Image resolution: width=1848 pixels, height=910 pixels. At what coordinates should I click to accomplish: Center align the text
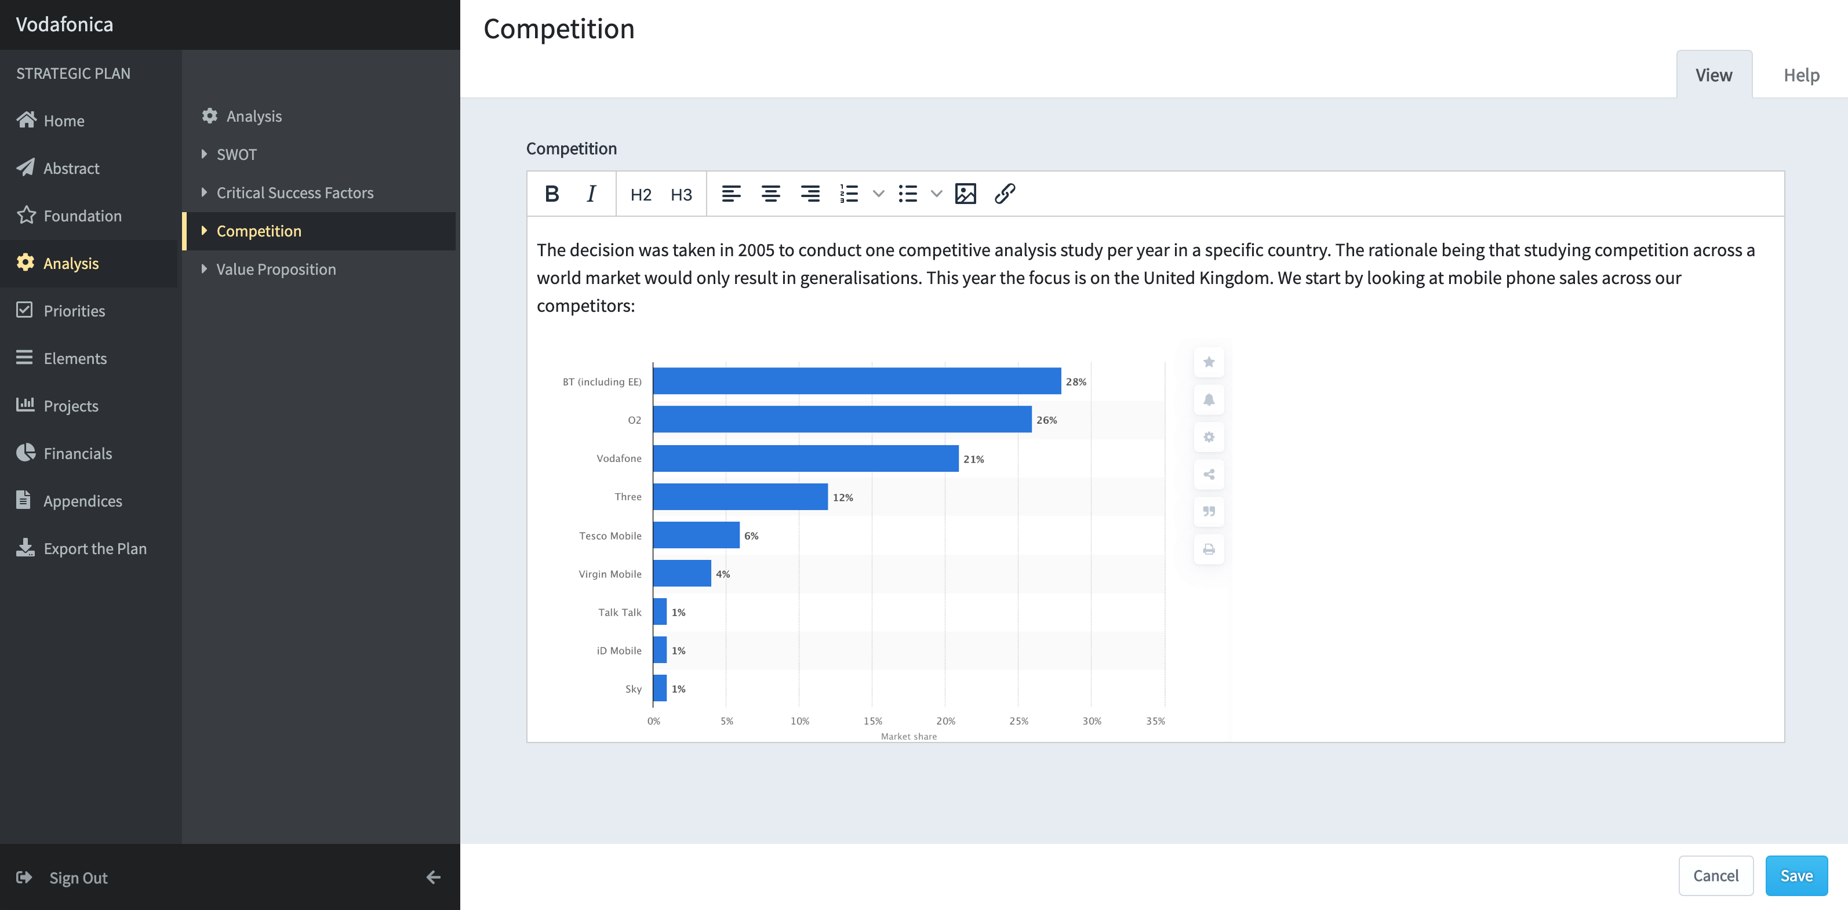pos(770,194)
